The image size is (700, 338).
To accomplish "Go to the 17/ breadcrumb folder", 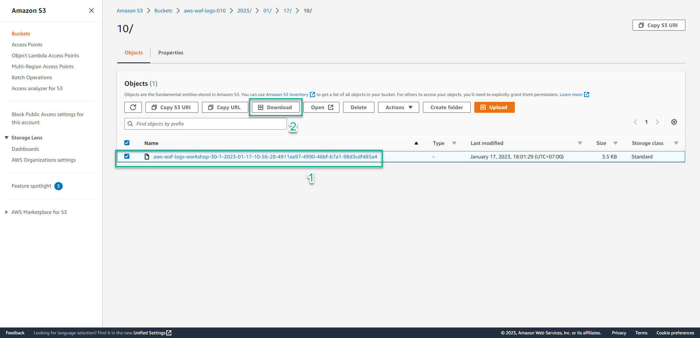I will (288, 11).
